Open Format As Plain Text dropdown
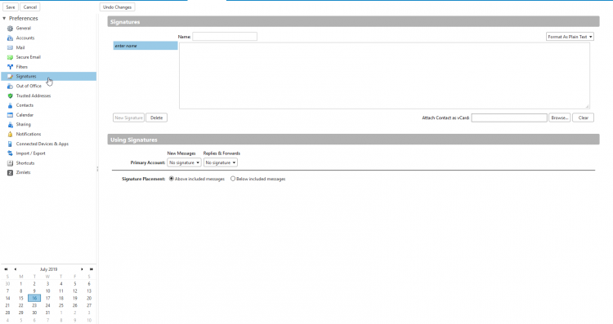The height and width of the screenshot is (324, 613). tap(570, 37)
